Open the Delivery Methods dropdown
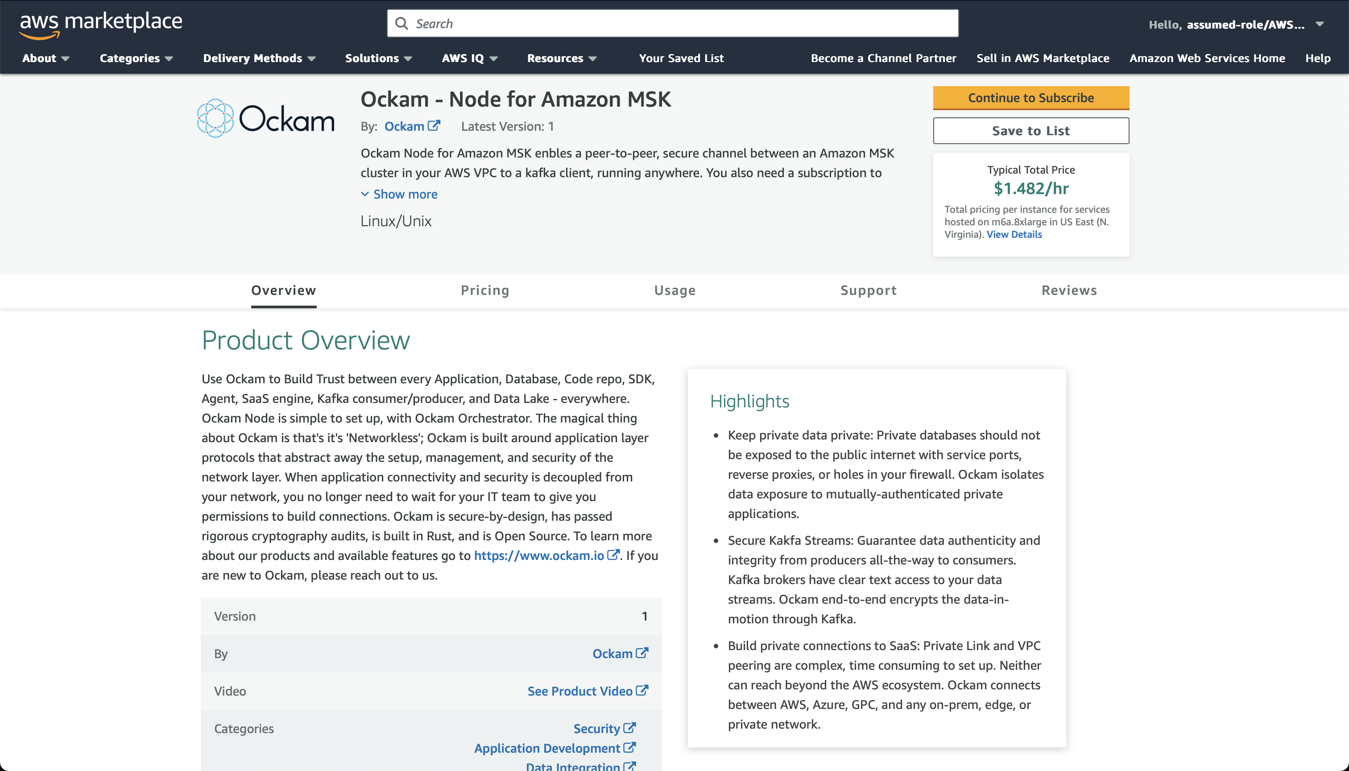 pyautogui.click(x=259, y=58)
